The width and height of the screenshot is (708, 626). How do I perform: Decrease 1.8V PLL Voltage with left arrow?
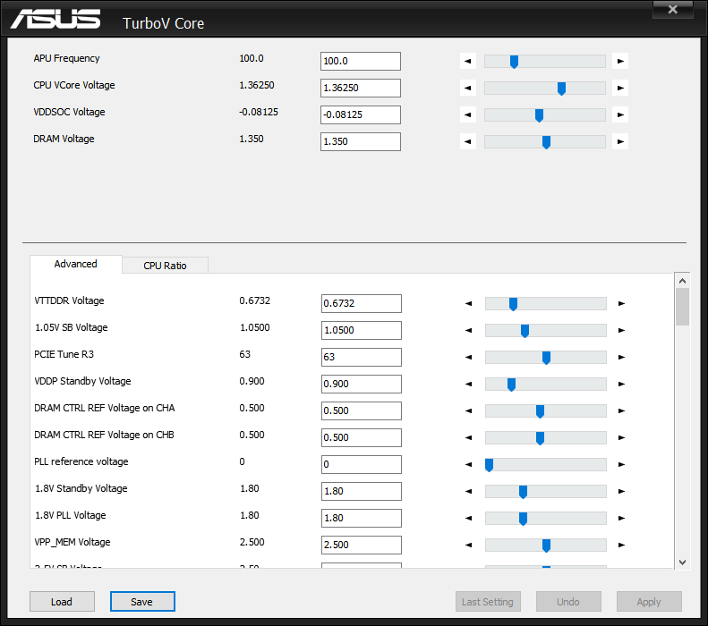[x=469, y=518]
